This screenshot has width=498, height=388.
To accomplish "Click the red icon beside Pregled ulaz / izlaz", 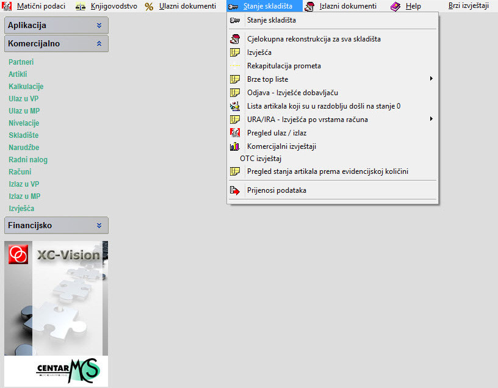I will tap(235, 133).
